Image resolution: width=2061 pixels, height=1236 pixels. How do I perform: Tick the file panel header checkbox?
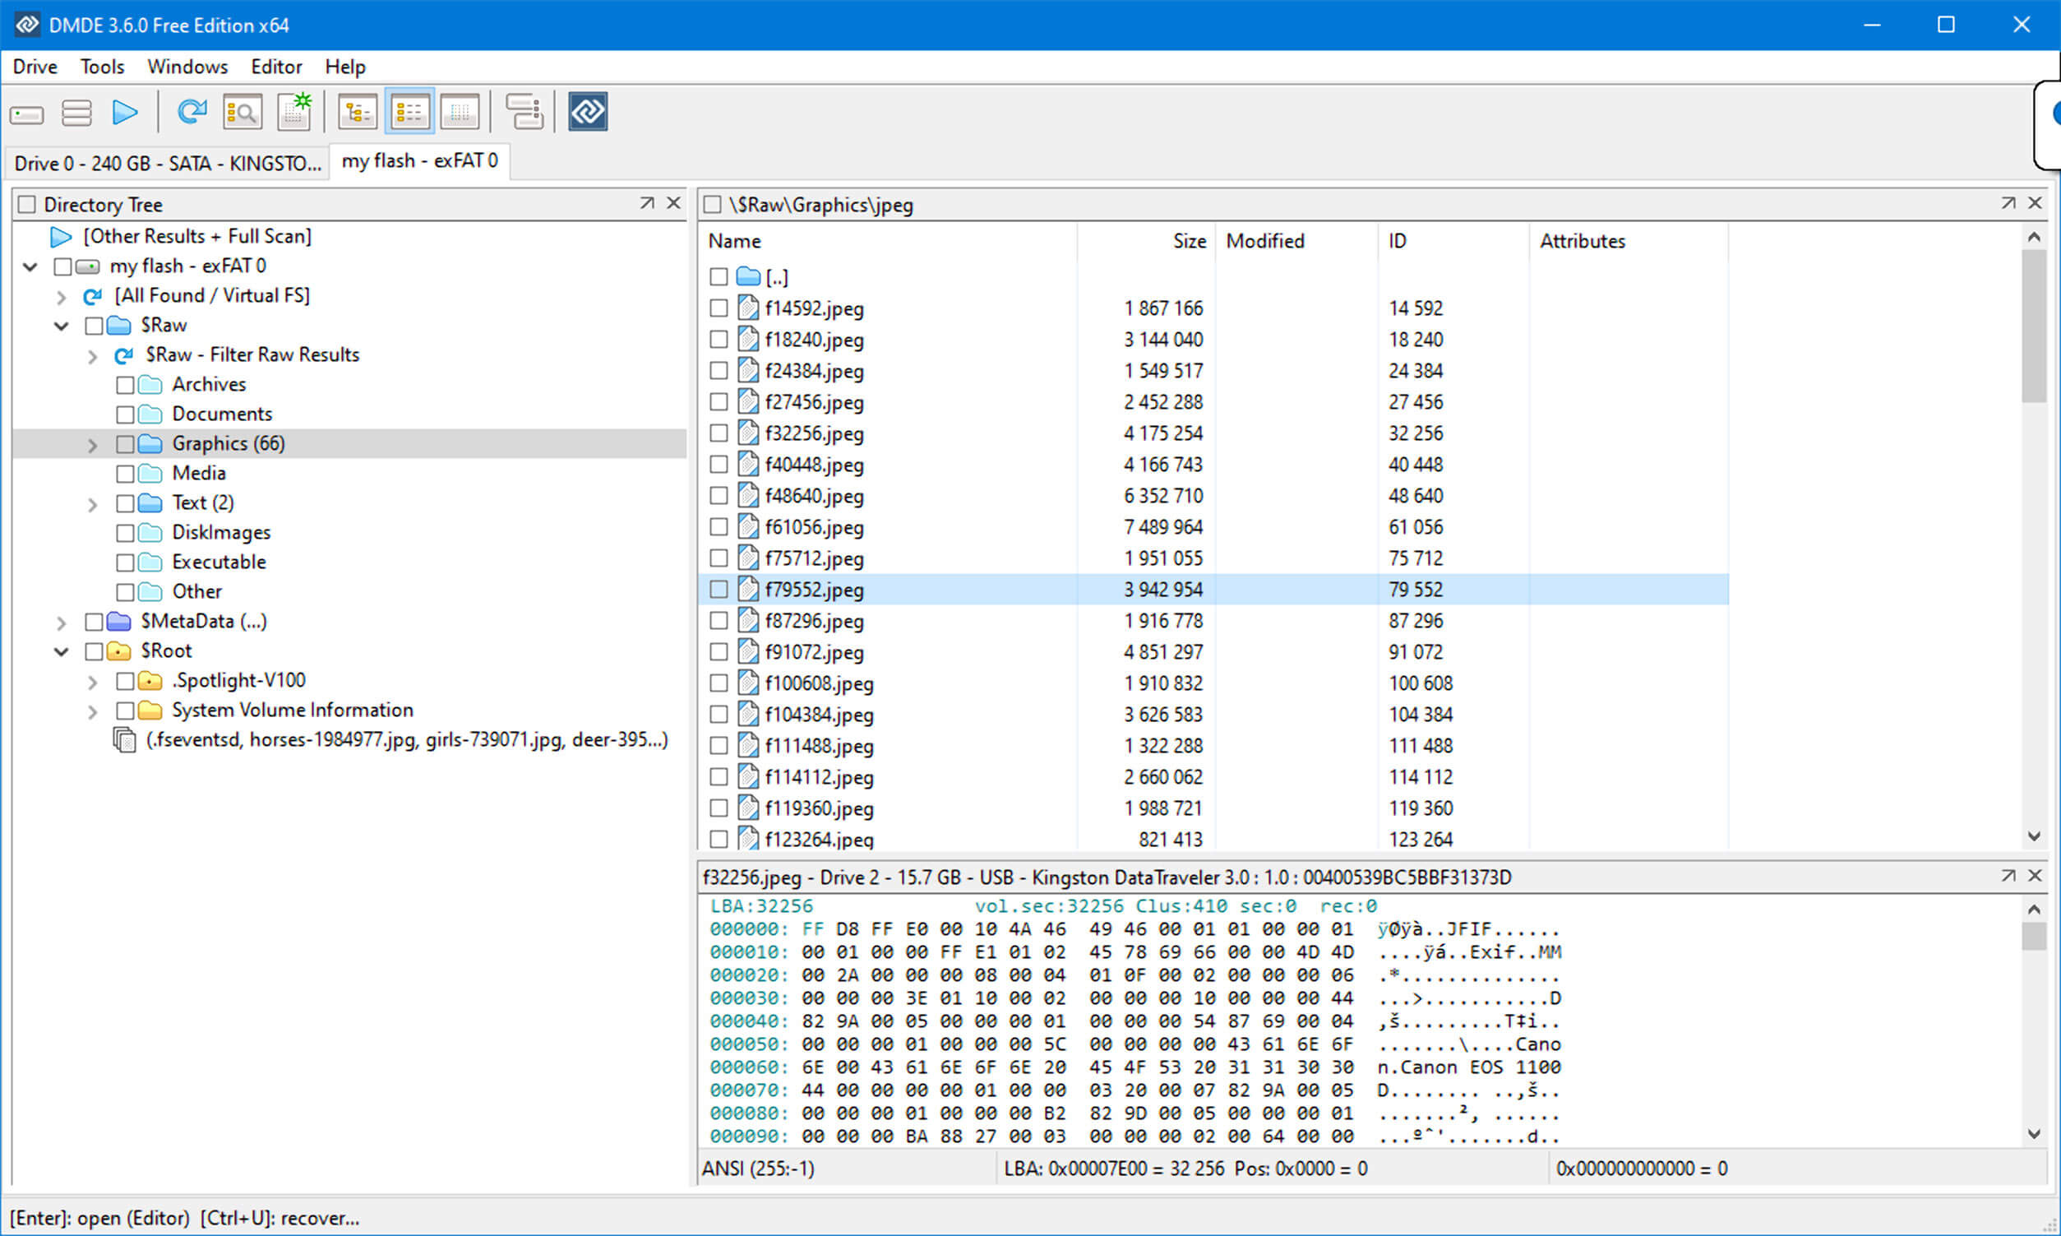[712, 205]
